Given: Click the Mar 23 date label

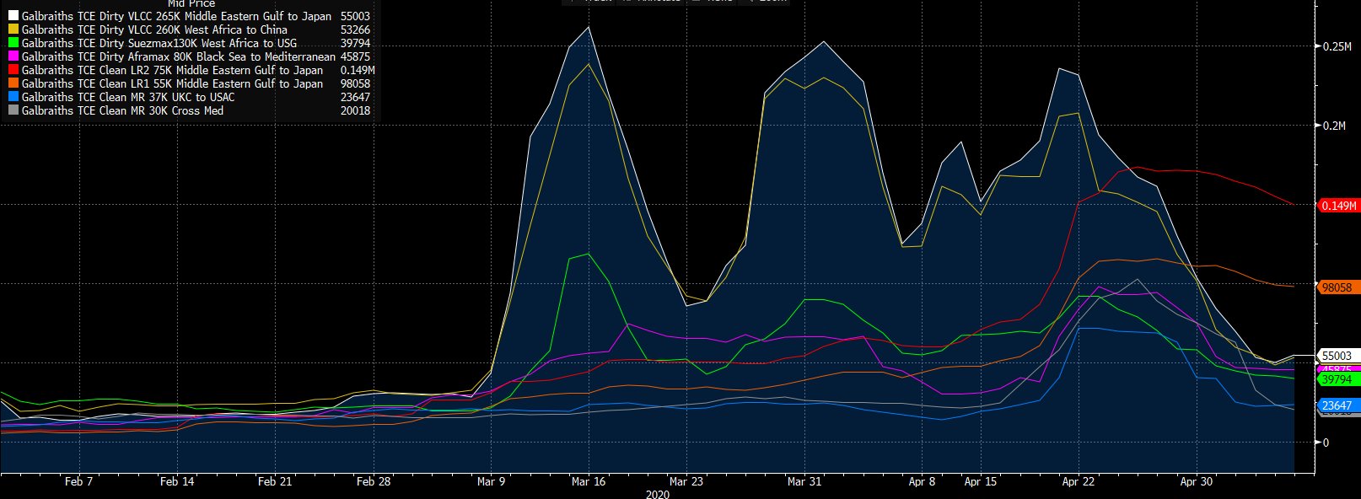Looking at the screenshot, I should click(x=686, y=482).
